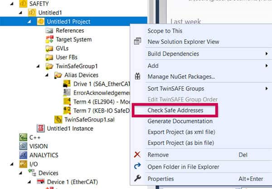
Task: Open the Sort TwinSAFE Groups submenu arrow
Action: [x=267, y=89]
